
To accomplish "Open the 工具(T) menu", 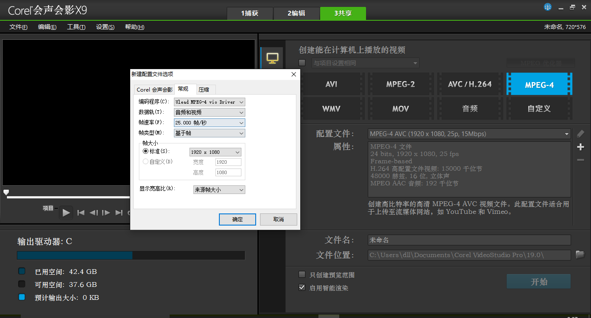I will coord(76,27).
